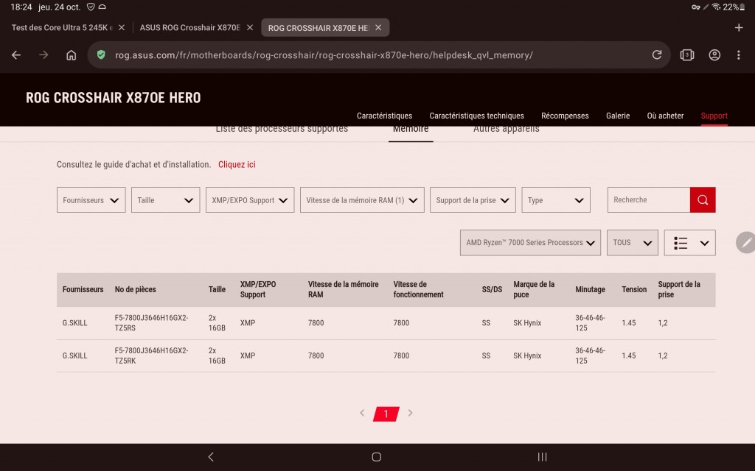This screenshot has width=755, height=471.
Task: Close the ROG CROSSHAIR X870E HE tab
Action: pos(378,27)
